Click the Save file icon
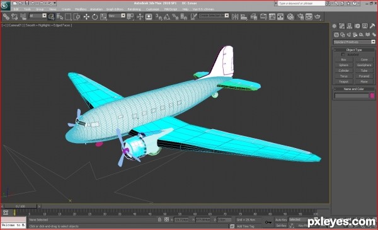 click(x=26, y=3)
